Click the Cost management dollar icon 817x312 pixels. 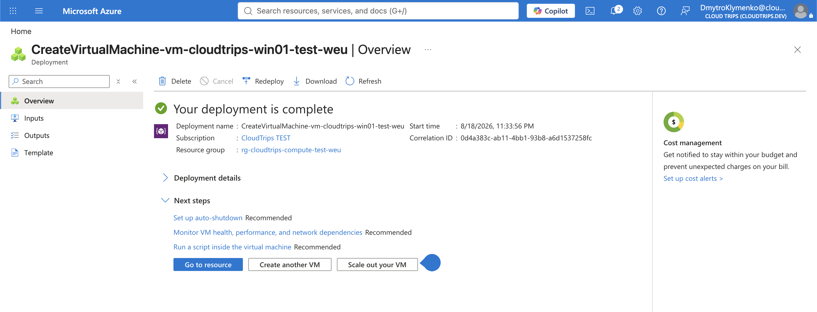pos(673,122)
